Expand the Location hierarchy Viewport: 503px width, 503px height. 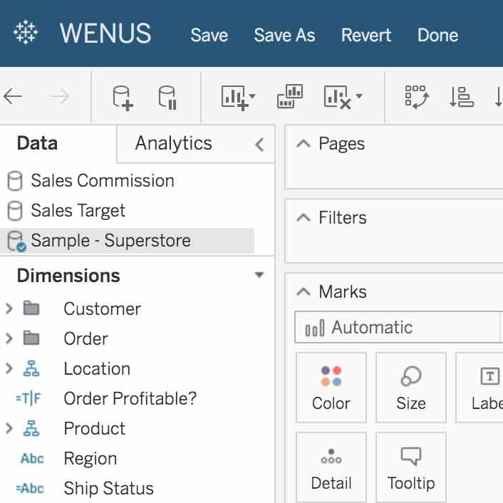(9, 369)
